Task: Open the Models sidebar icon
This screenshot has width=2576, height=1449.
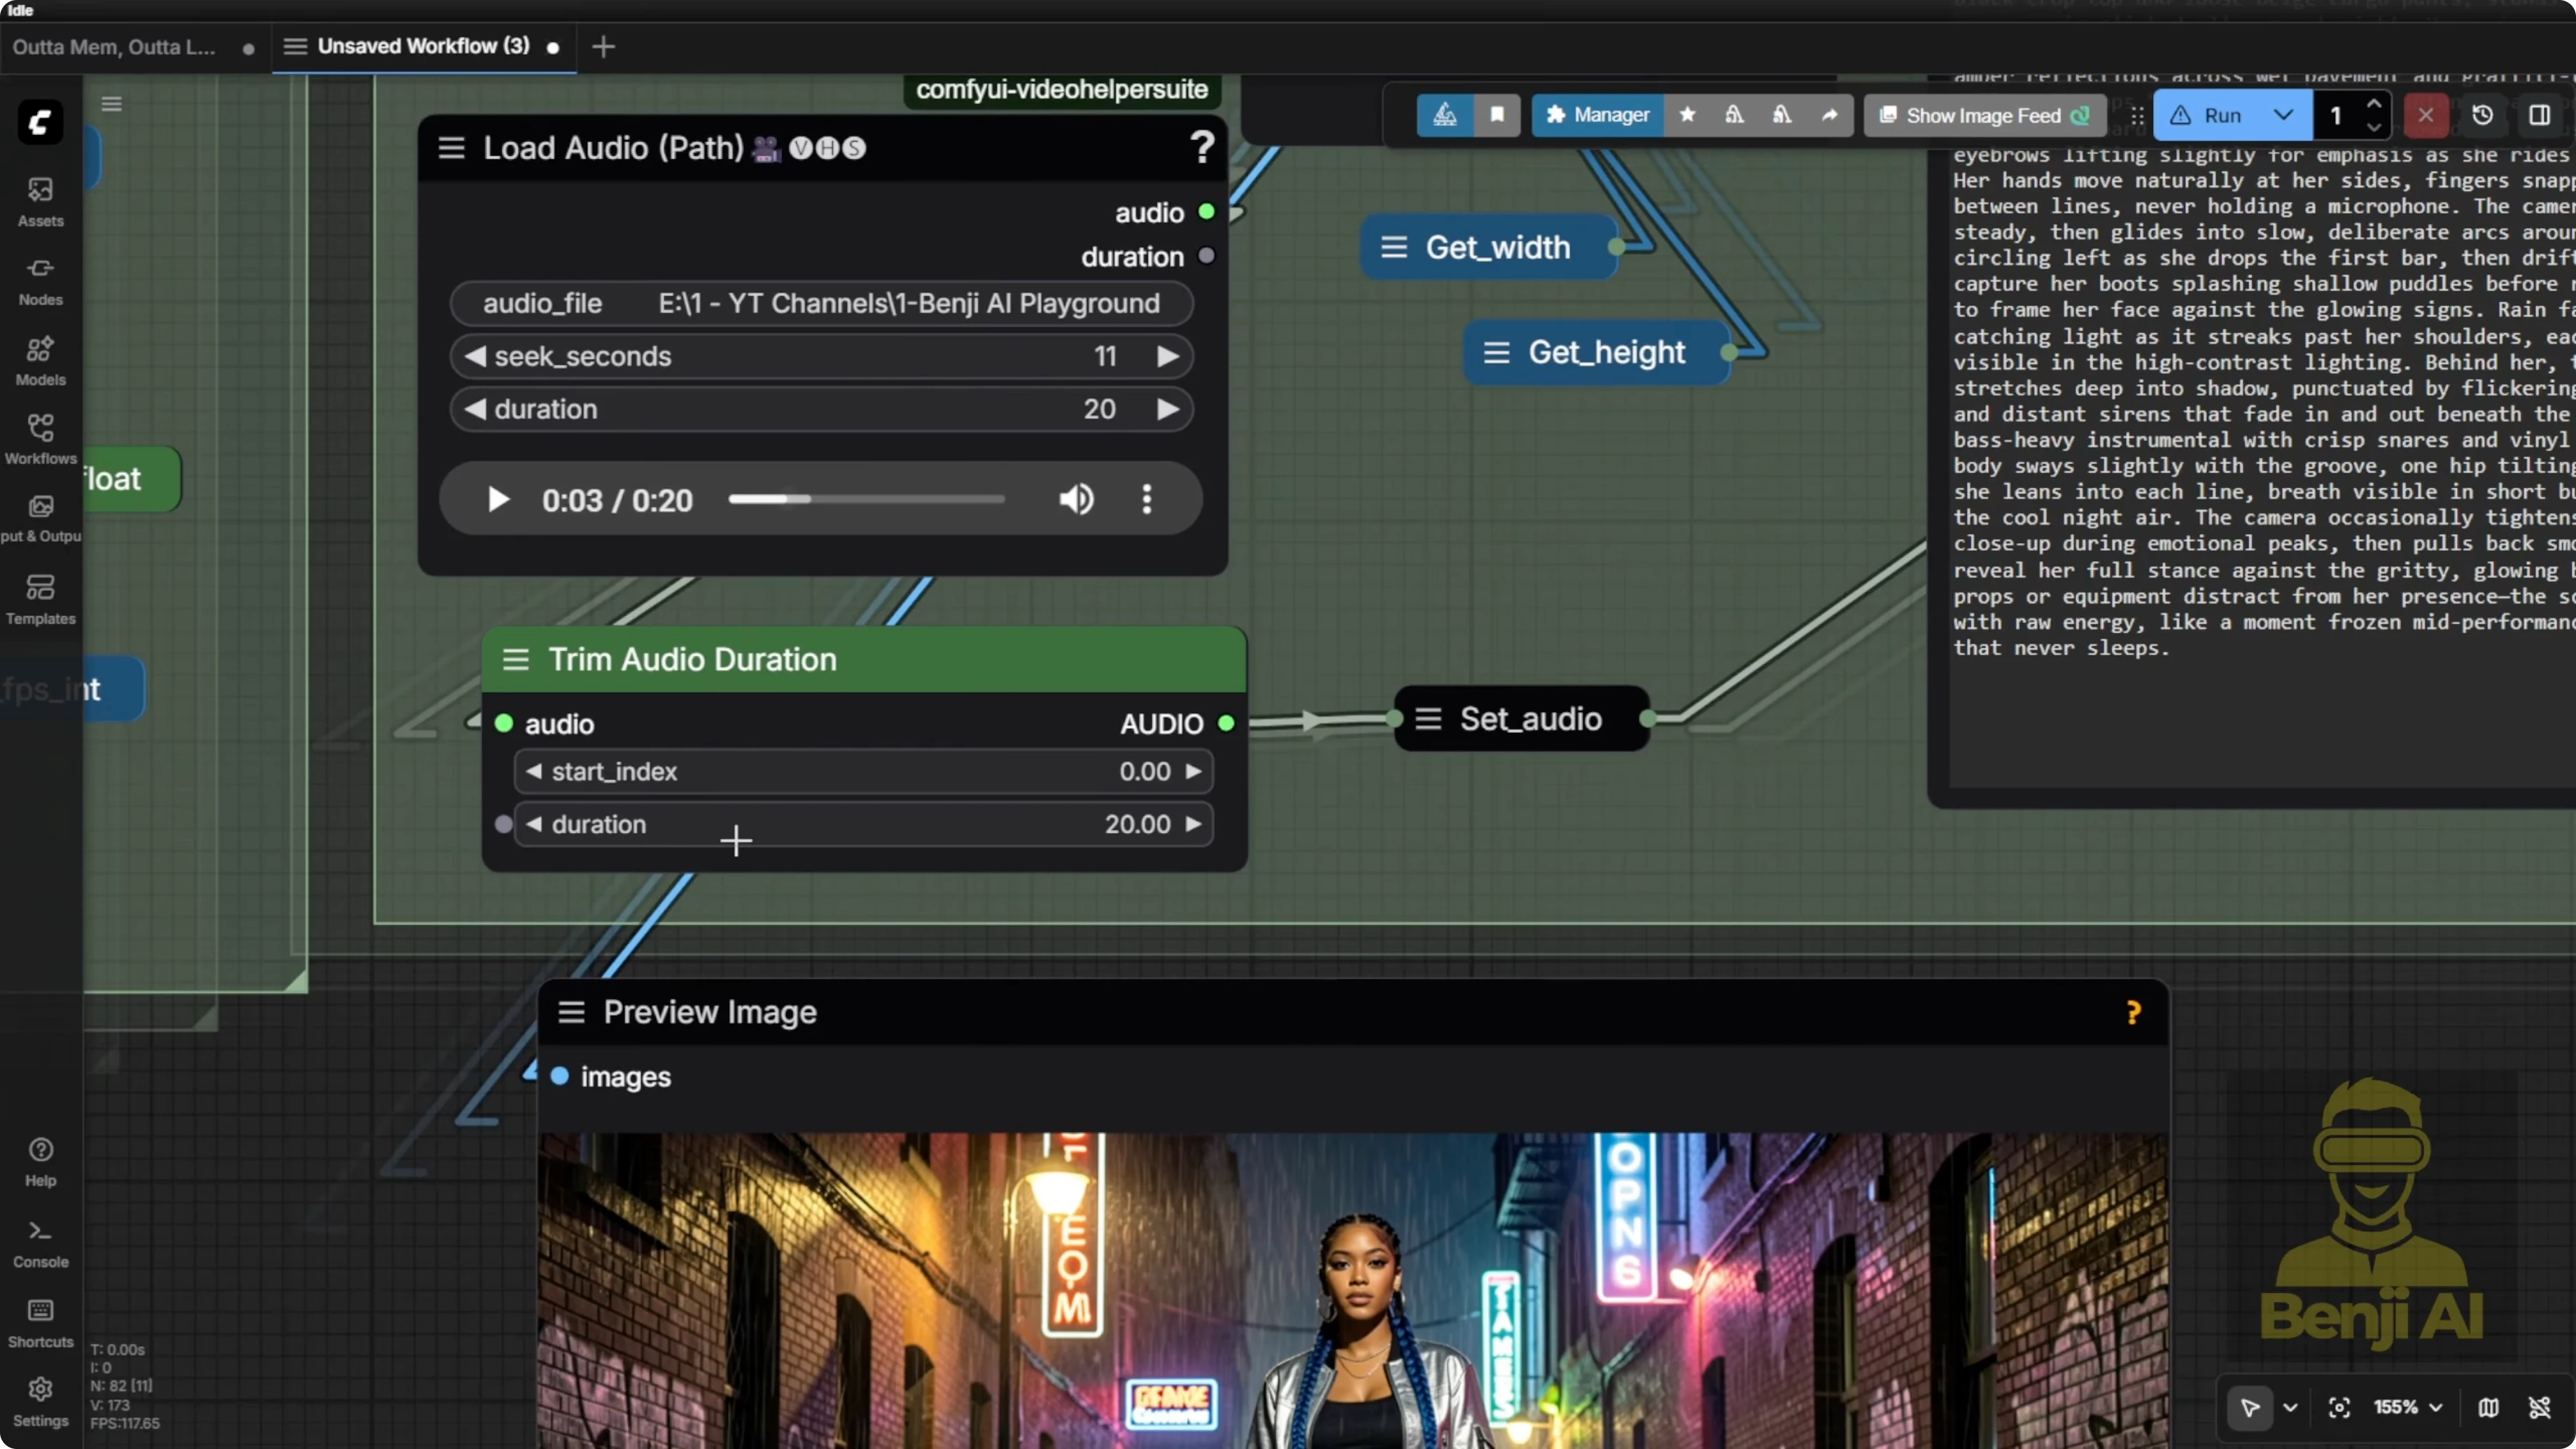Action: click(x=40, y=360)
